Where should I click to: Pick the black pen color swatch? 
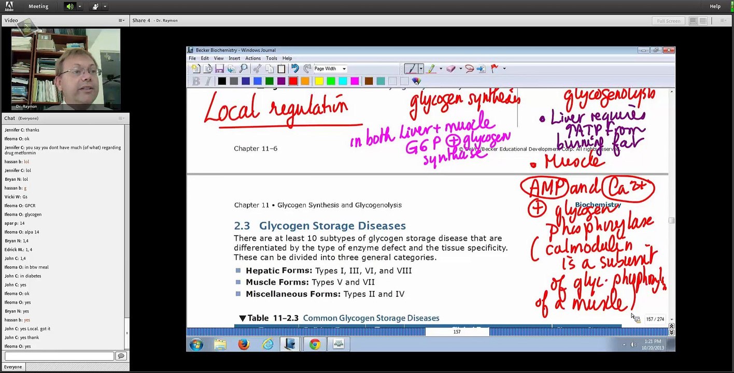click(x=222, y=81)
